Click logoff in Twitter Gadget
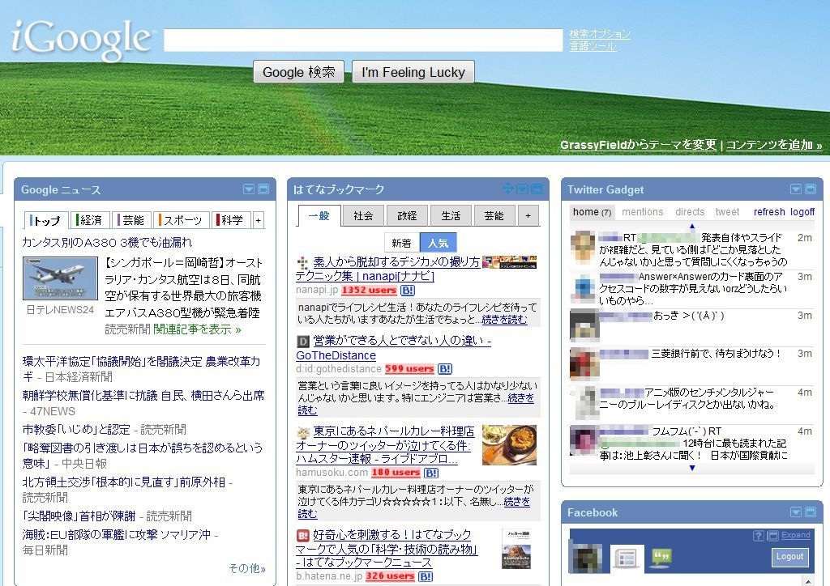 click(x=802, y=212)
